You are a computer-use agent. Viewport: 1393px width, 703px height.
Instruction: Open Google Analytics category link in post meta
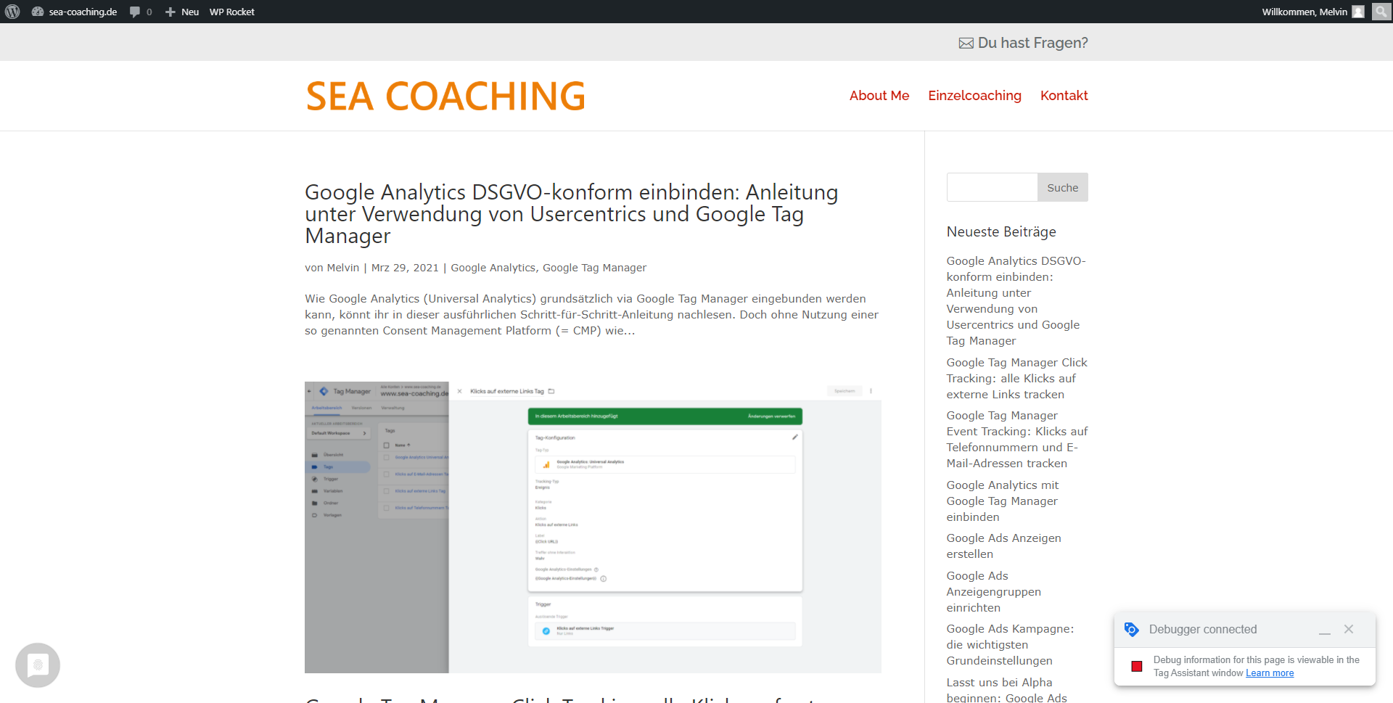pyautogui.click(x=493, y=268)
